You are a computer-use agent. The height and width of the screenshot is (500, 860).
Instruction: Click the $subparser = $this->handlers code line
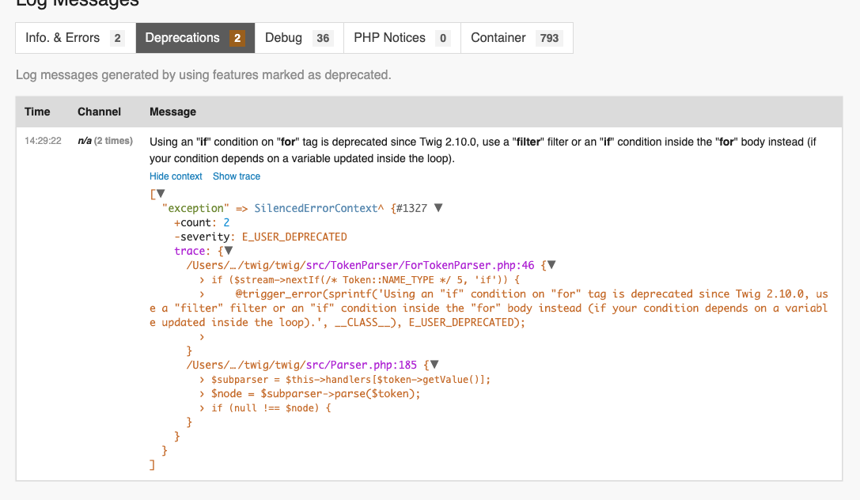pos(350,380)
